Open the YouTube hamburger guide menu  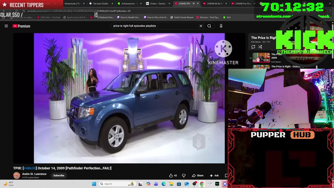point(6,26)
